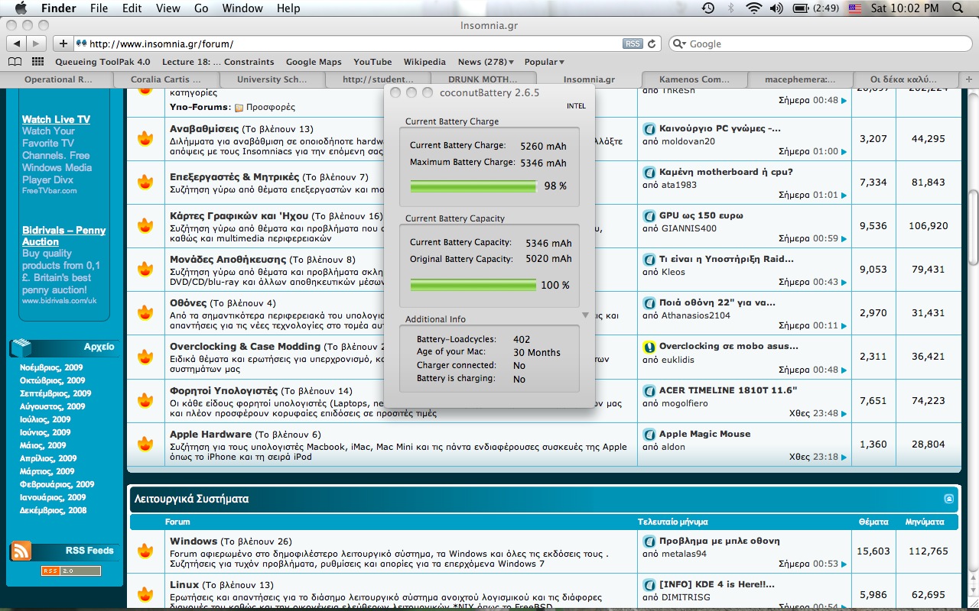The height and width of the screenshot is (611, 979).
Task: Expand the News (278) bookmarks folder
Action: (x=486, y=62)
